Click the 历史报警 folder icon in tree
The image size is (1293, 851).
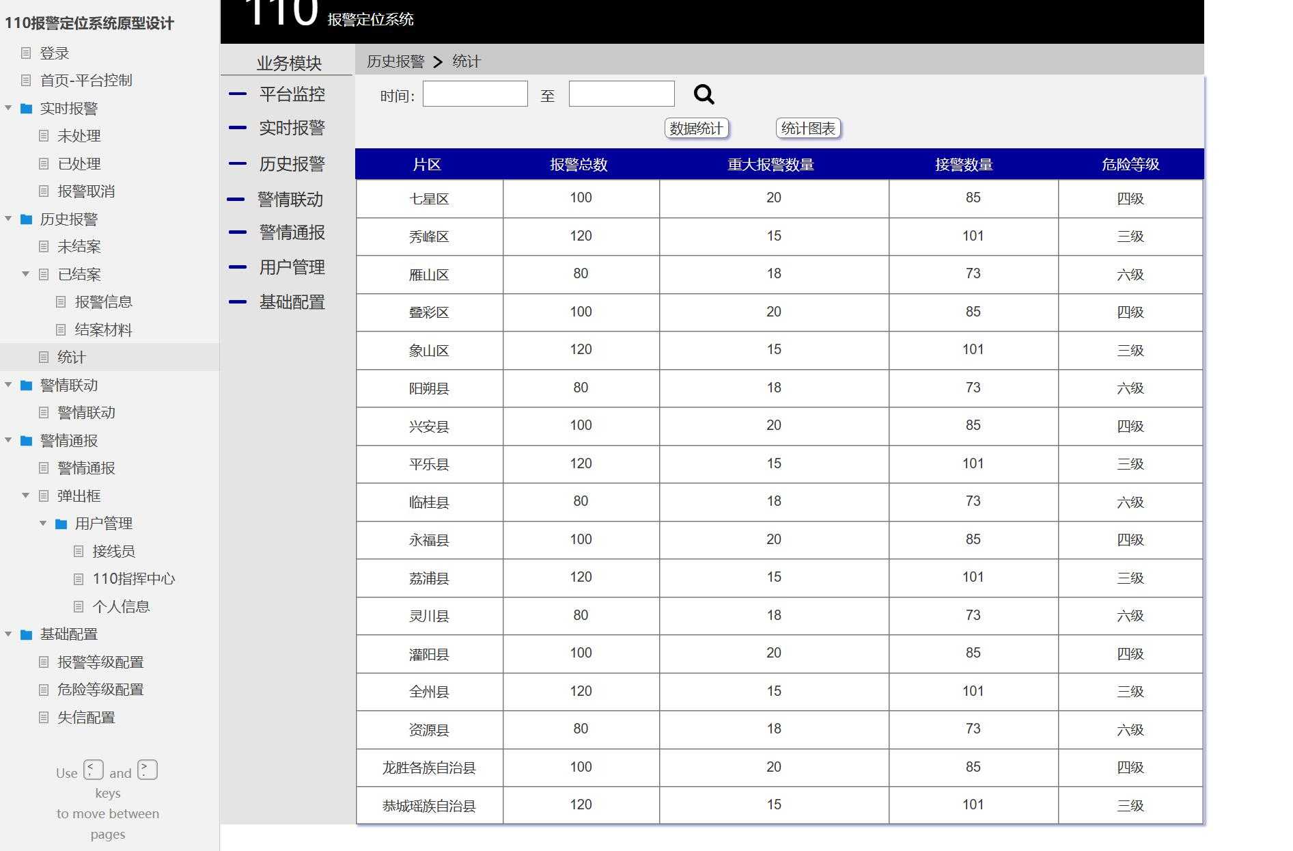coord(27,219)
